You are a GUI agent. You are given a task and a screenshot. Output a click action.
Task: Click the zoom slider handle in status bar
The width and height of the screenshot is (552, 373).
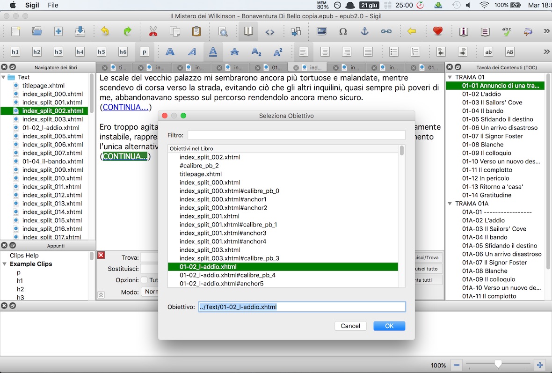pos(498,365)
